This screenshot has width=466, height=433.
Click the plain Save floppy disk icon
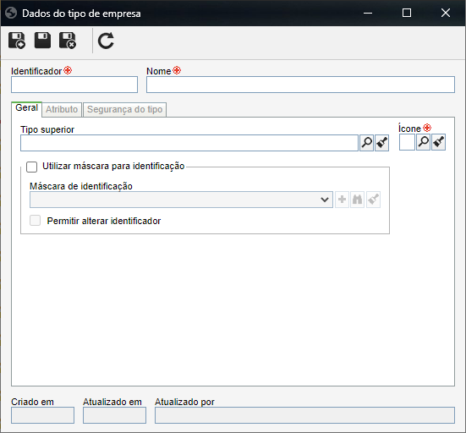coord(42,41)
